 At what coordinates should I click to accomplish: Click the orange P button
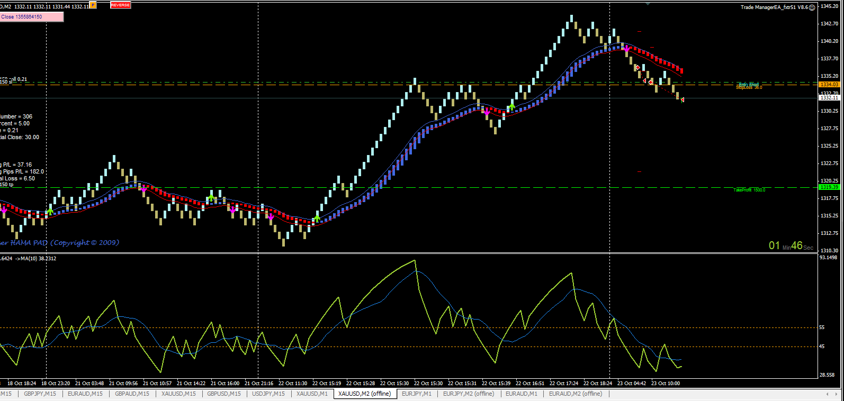click(x=93, y=5)
